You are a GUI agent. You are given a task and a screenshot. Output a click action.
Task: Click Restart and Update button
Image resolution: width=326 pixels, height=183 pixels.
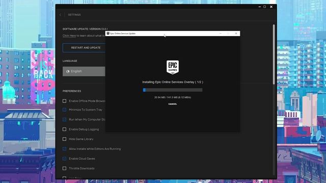click(x=84, y=48)
